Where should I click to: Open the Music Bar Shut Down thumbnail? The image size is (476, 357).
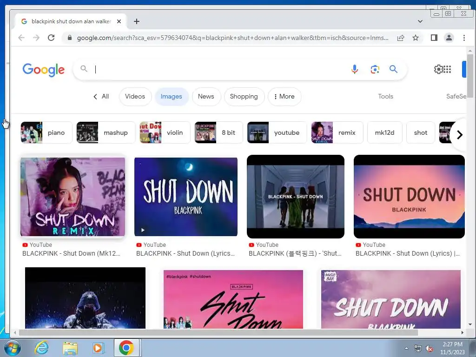tap(391, 299)
